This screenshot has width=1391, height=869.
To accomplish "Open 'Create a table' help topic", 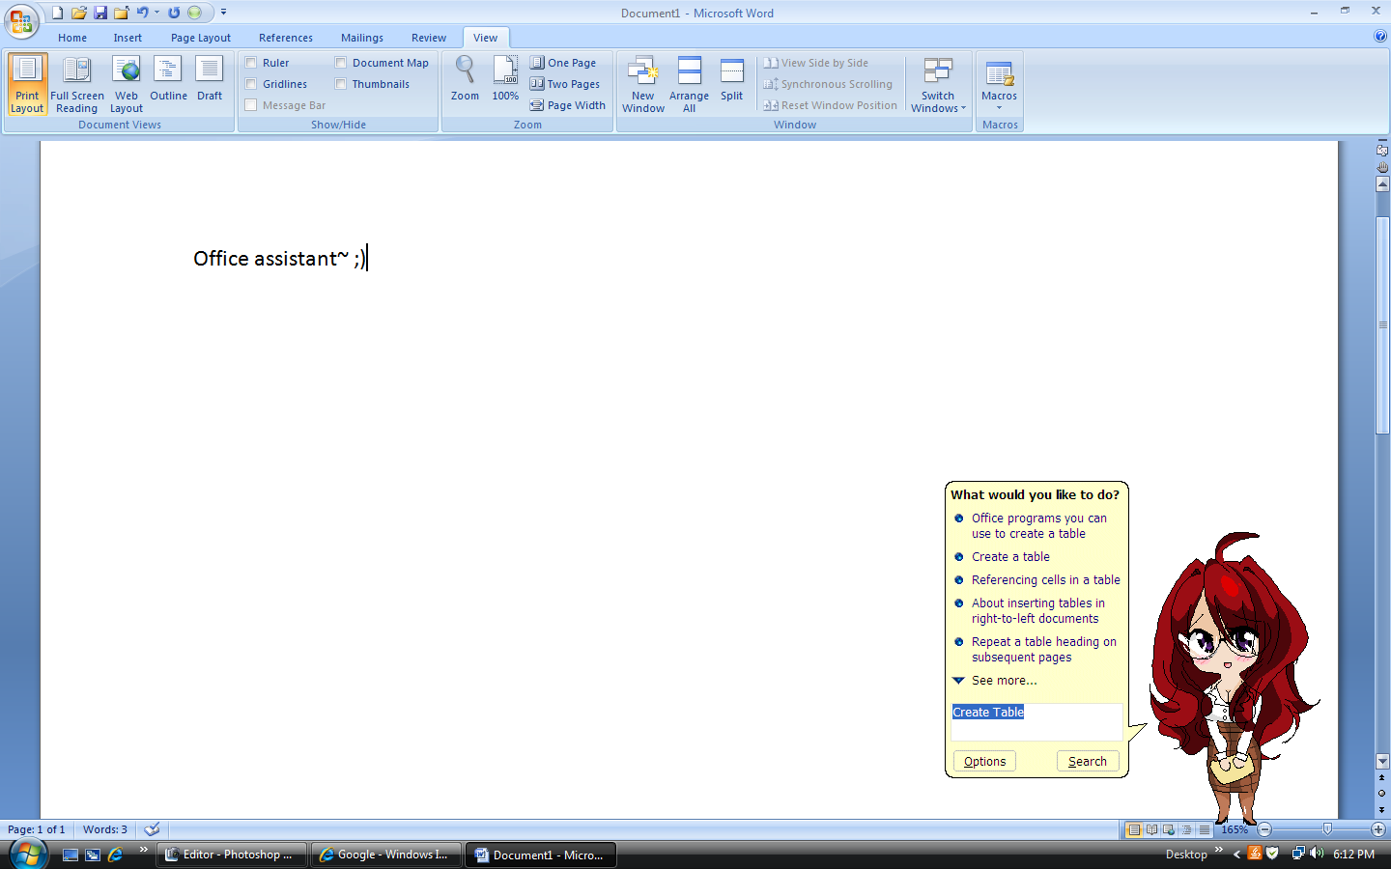I will (1010, 557).
